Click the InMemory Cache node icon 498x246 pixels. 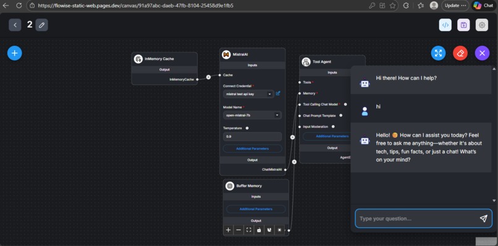pyautogui.click(x=138, y=59)
